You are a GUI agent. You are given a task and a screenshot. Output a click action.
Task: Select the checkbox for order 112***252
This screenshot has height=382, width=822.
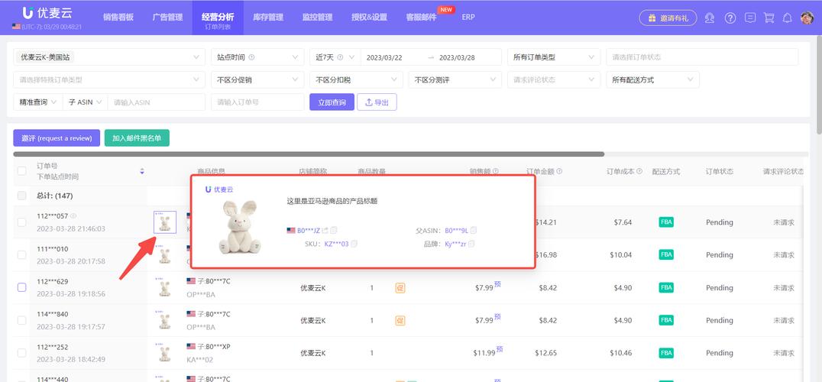[22, 353]
